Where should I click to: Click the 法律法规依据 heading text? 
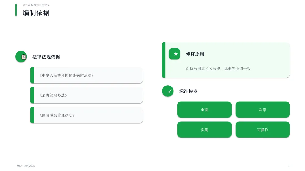pyautogui.click(x=46, y=57)
